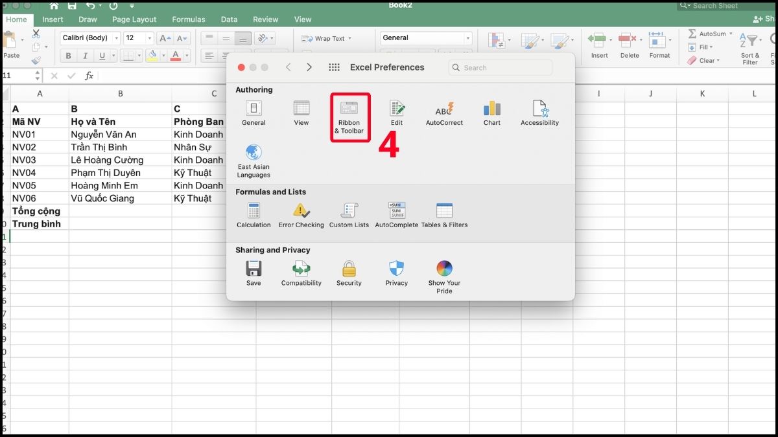The image size is (778, 437).
Task: Toggle middle vertical alignment
Action: (226, 39)
